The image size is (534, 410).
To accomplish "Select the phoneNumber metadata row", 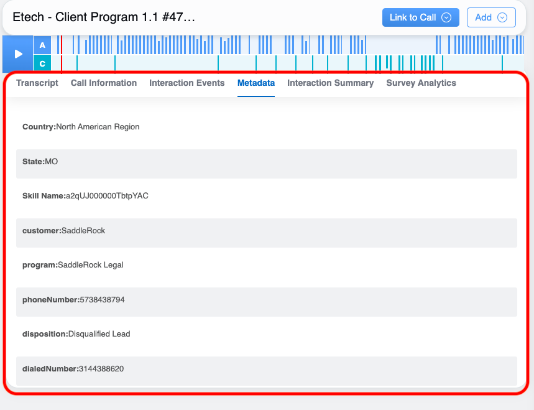I will click(x=266, y=300).
